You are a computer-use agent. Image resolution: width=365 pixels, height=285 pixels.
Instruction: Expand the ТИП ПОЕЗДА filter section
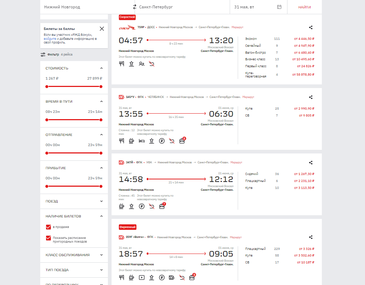click(102, 270)
